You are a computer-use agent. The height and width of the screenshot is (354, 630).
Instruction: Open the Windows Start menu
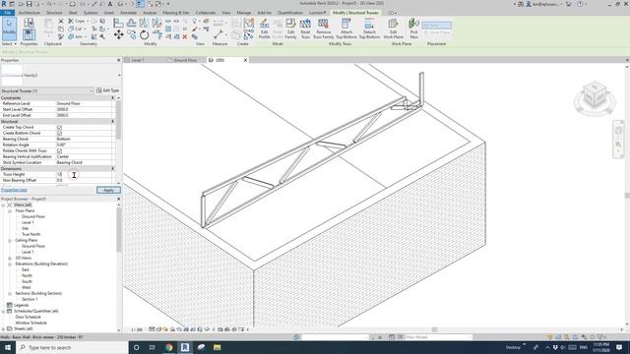tap(8, 347)
